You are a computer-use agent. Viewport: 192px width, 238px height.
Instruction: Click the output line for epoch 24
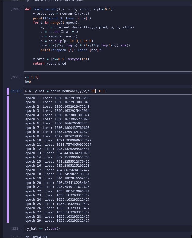coord(57,200)
